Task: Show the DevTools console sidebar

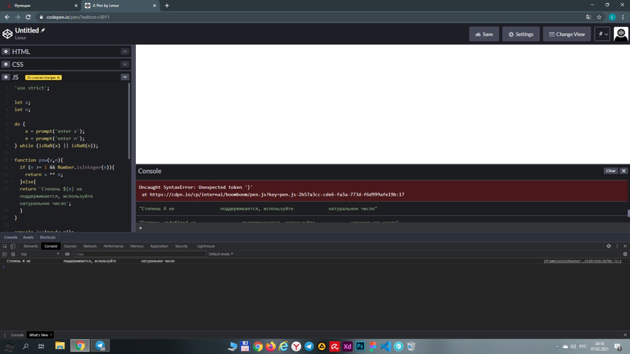Action: click(5, 254)
